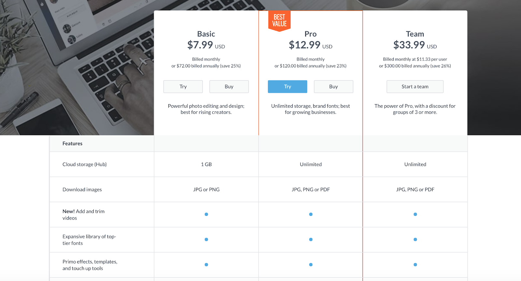This screenshot has width=521, height=281.
Task: Click the Basic dot for library of top-tier fonts
Action: coord(206,239)
